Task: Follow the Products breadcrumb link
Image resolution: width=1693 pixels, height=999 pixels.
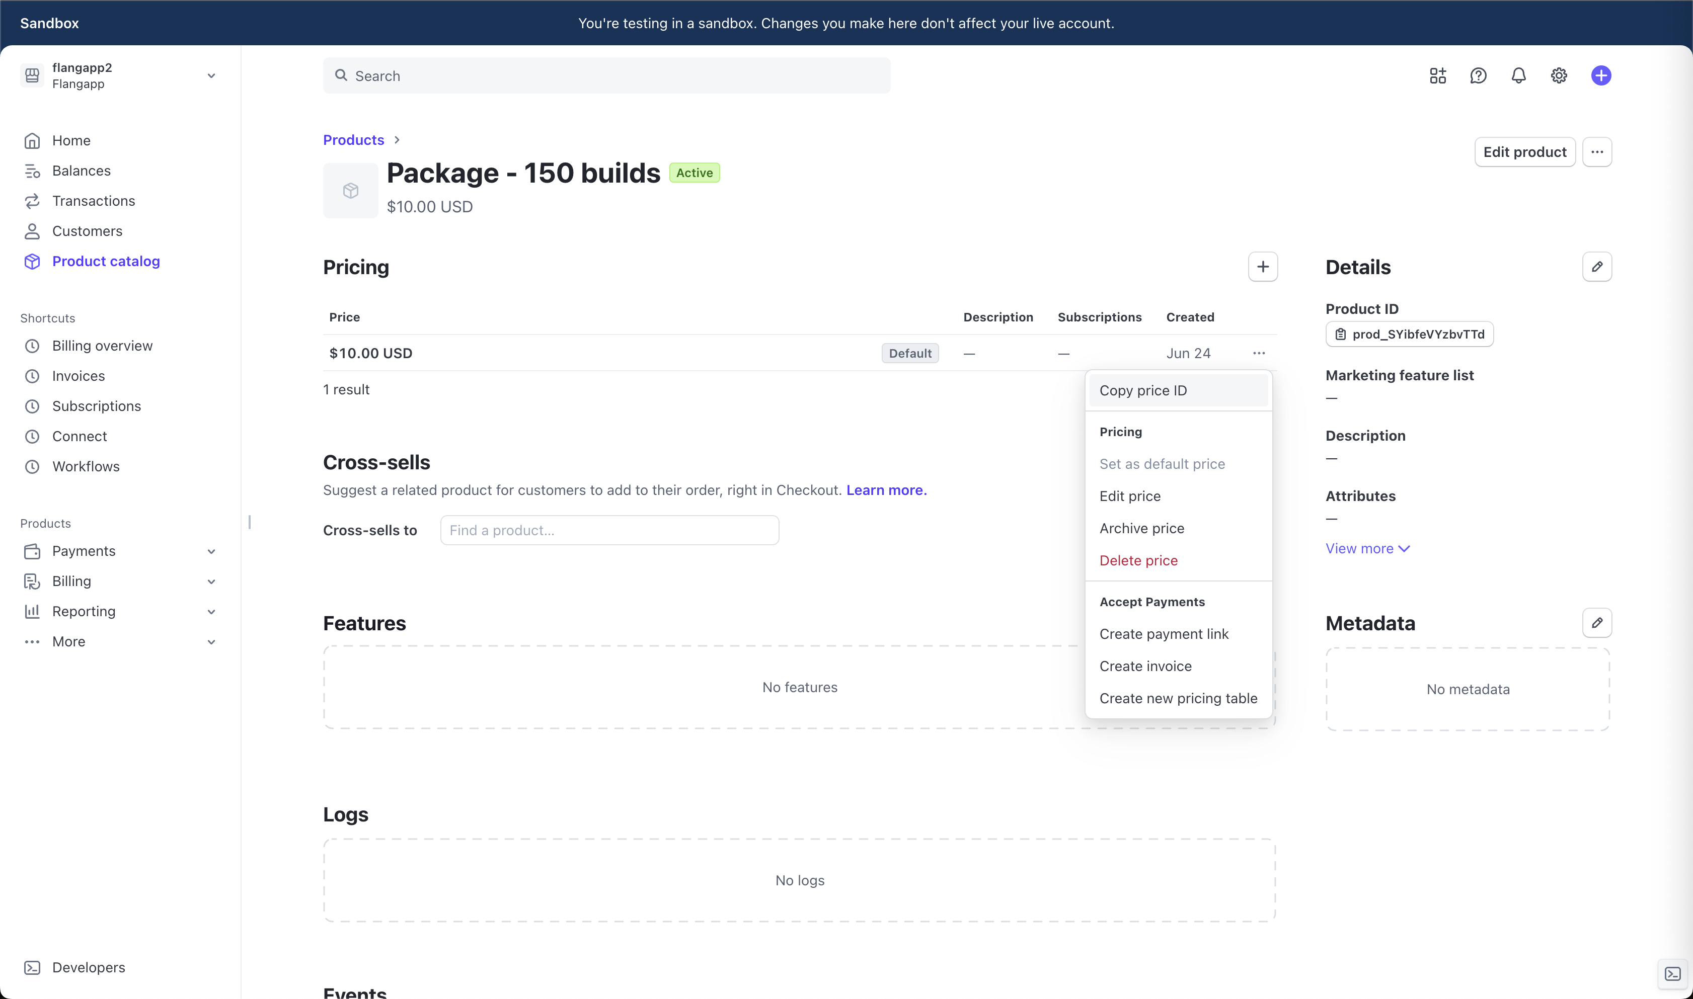Action: click(x=353, y=139)
